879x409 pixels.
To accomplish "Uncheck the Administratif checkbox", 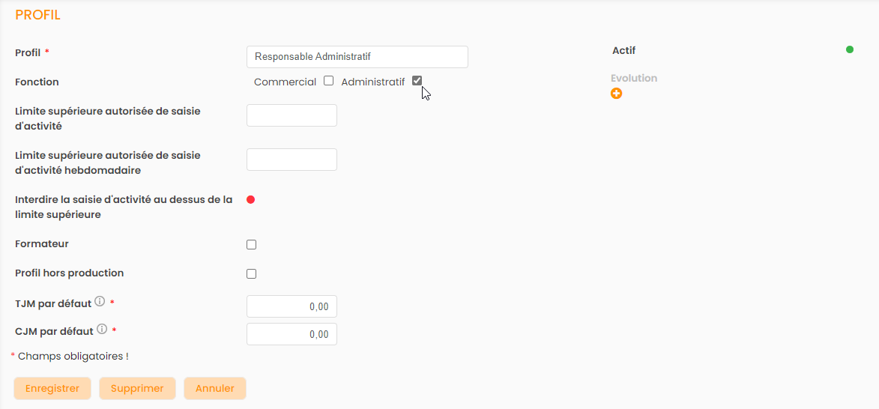I will (x=417, y=81).
